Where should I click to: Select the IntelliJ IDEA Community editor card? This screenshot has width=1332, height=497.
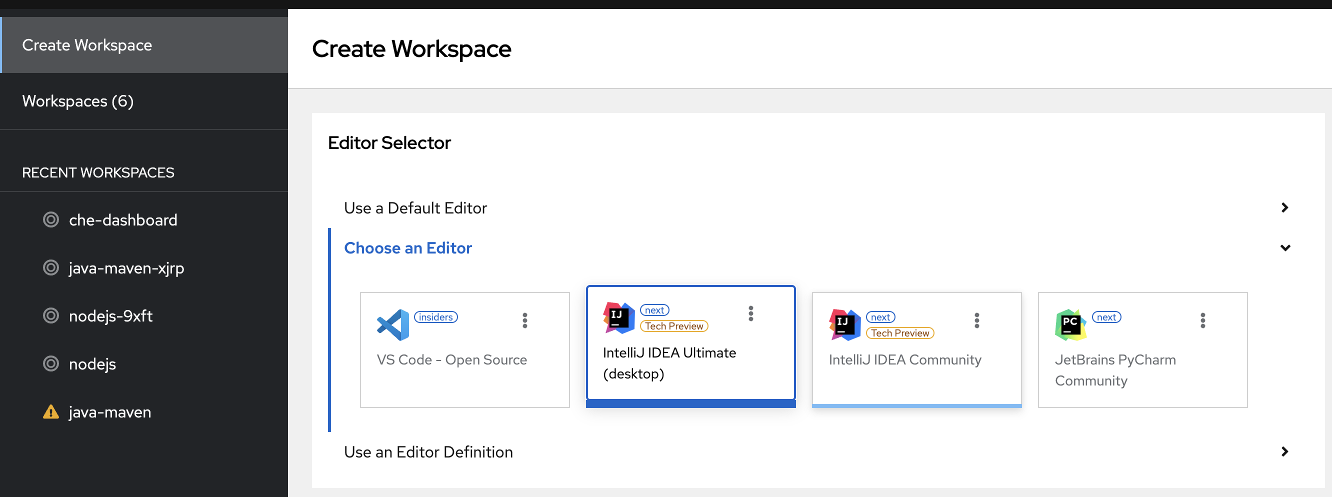point(916,349)
